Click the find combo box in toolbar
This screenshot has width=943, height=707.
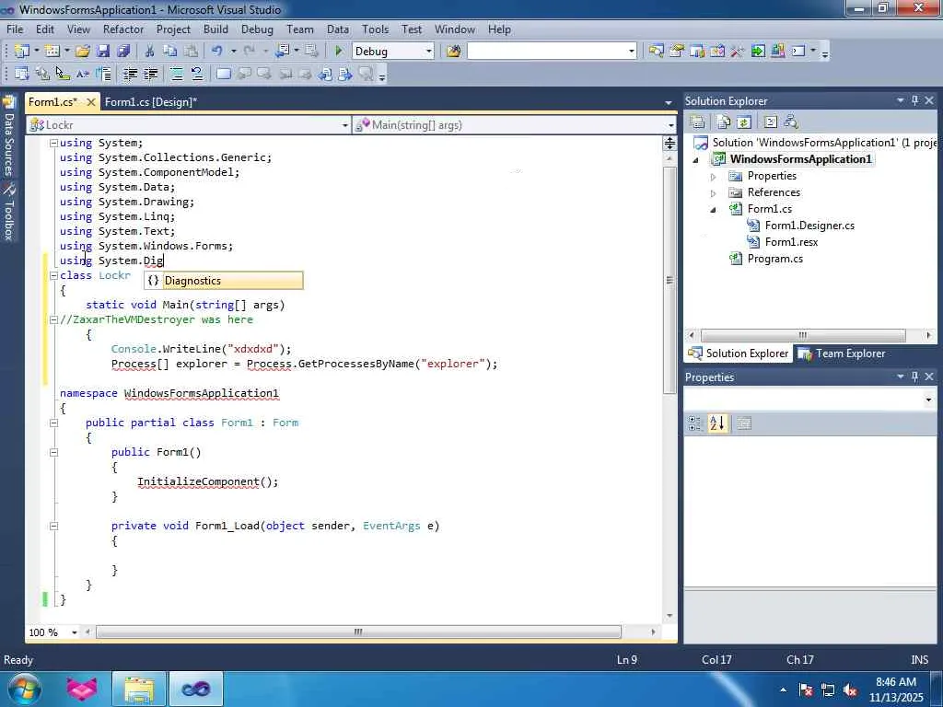click(552, 52)
